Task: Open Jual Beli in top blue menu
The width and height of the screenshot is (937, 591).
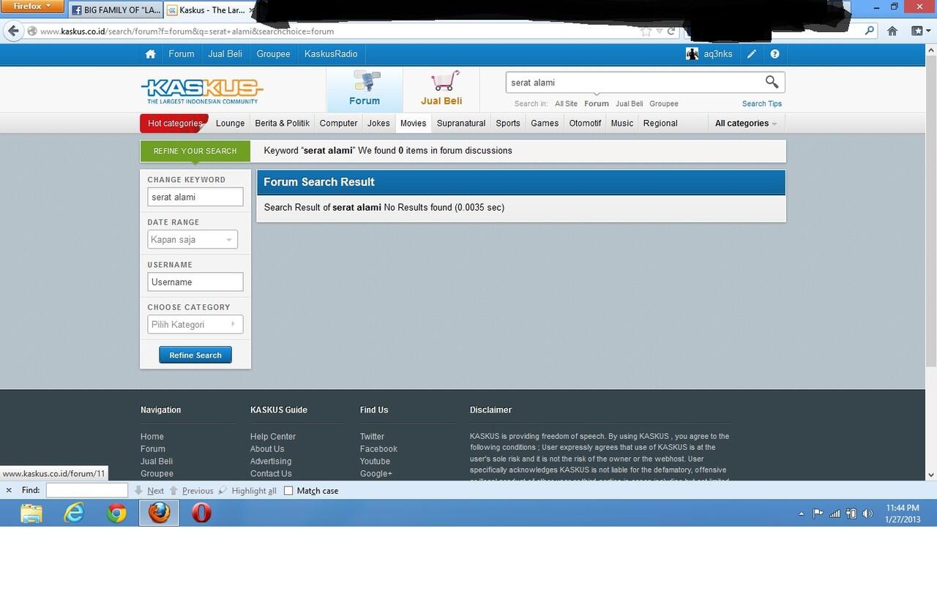Action: click(225, 54)
